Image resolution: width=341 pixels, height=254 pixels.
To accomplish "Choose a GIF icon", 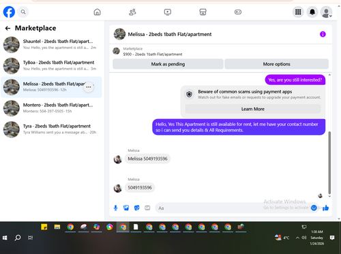I will [147, 208].
